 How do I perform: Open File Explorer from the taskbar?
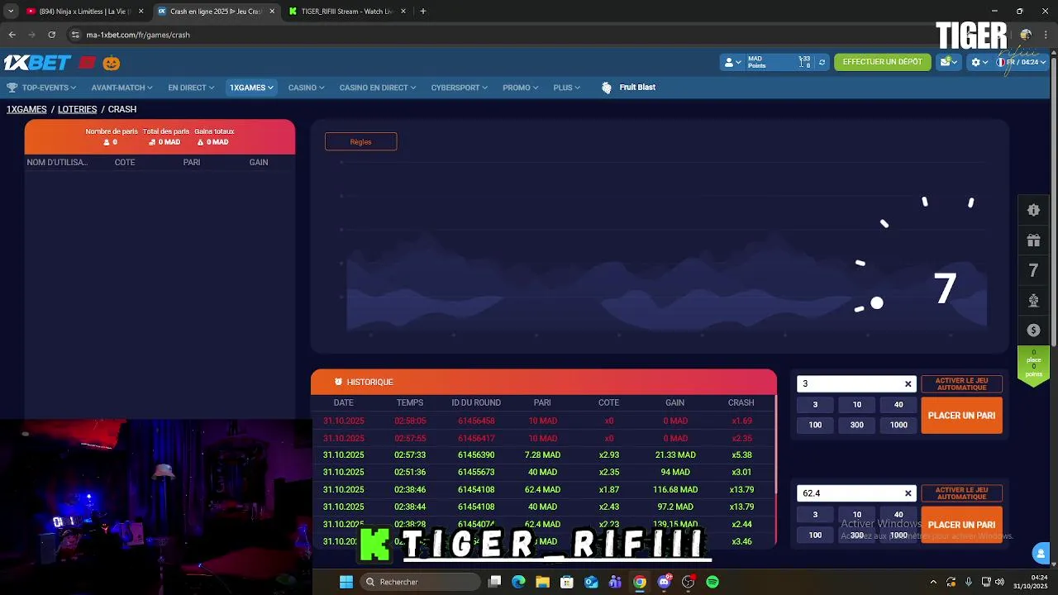(542, 582)
